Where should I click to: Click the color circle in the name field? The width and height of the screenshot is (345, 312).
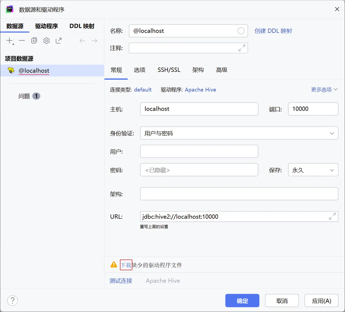click(241, 31)
